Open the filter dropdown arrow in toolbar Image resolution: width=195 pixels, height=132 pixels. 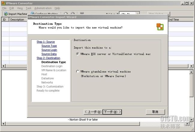(138, 14)
